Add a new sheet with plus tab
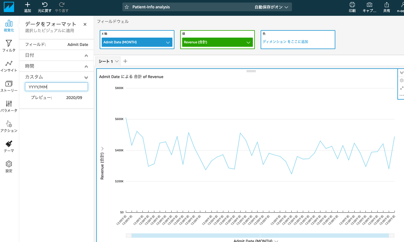404x242 pixels. (125, 61)
